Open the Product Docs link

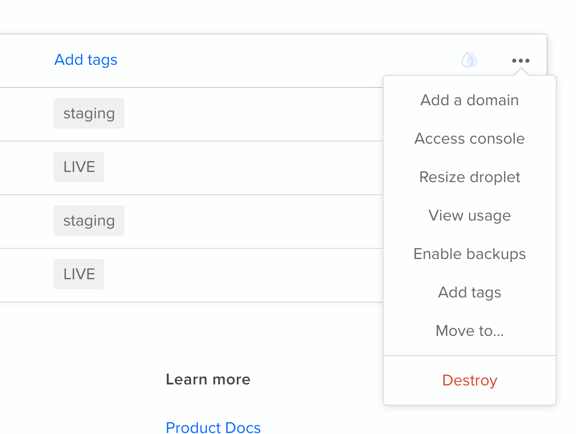213,428
